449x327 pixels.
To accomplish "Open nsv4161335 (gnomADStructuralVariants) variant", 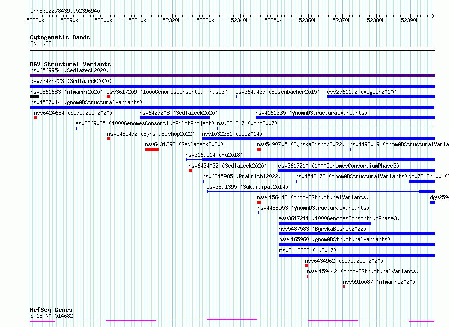I will coord(311,113).
